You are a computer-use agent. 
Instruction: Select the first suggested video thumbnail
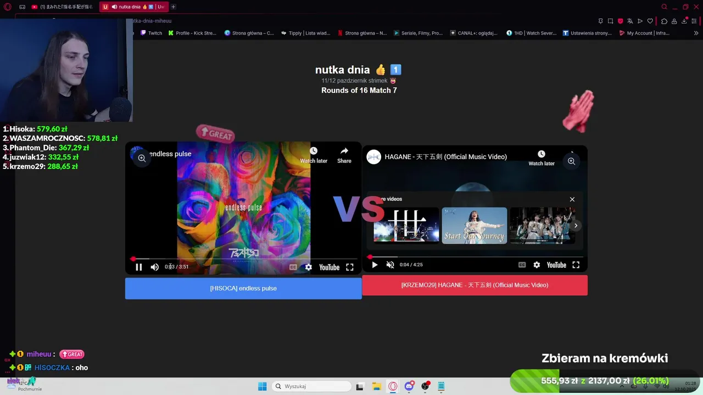(406, 225)
